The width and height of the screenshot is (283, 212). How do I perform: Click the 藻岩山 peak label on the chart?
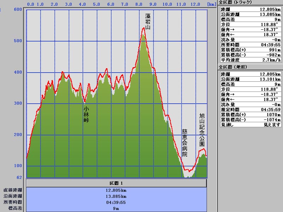[x=148, y=21]
